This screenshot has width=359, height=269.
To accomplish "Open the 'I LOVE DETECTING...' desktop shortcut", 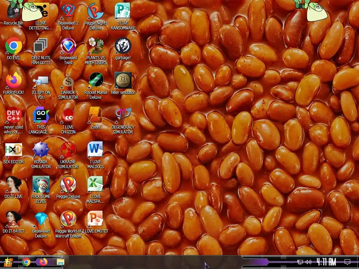I will tap(41, 16).
